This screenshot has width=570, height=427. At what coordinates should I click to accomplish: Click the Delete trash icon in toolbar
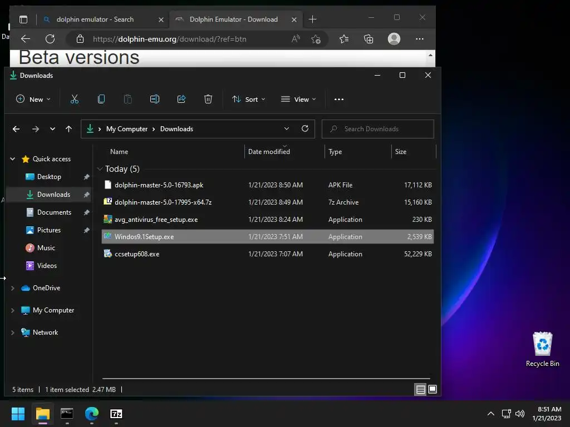click(x=208, y=99)
